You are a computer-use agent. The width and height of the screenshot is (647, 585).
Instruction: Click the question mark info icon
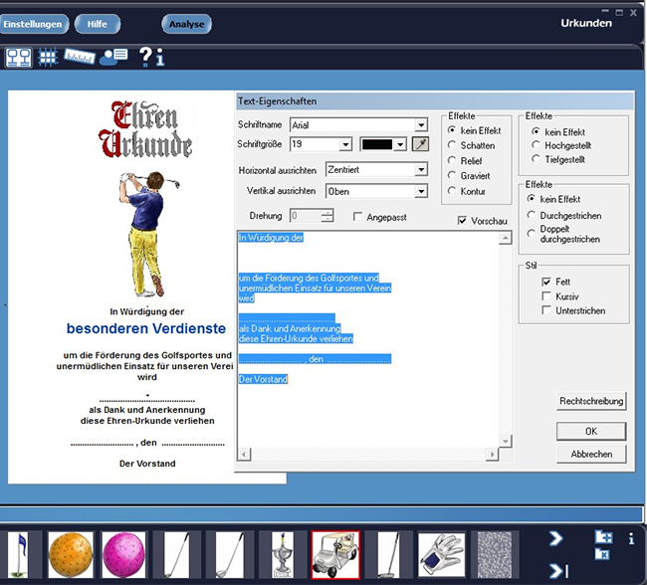[x=151, y=57]
